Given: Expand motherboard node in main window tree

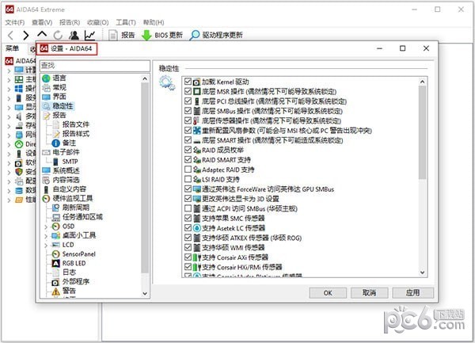Looking at the screenshot, I should point(9,80).
